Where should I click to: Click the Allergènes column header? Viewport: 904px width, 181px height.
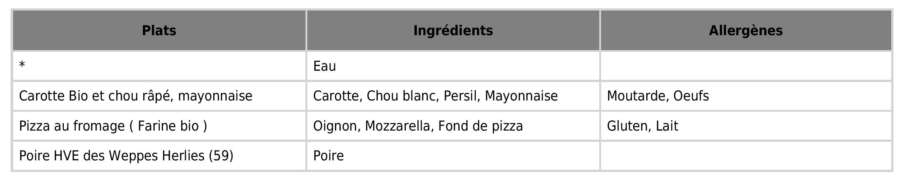coord(745,30)
